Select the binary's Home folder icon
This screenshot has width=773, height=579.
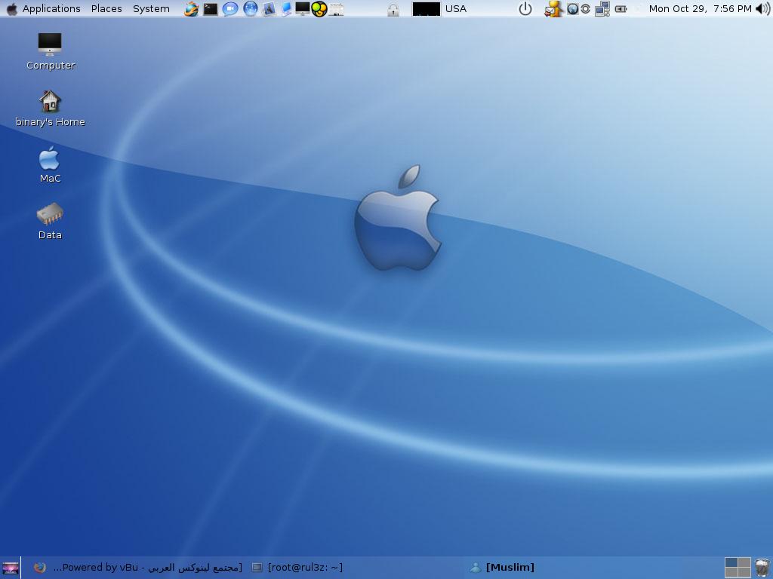pyautogui.click(x=51, y=109)
